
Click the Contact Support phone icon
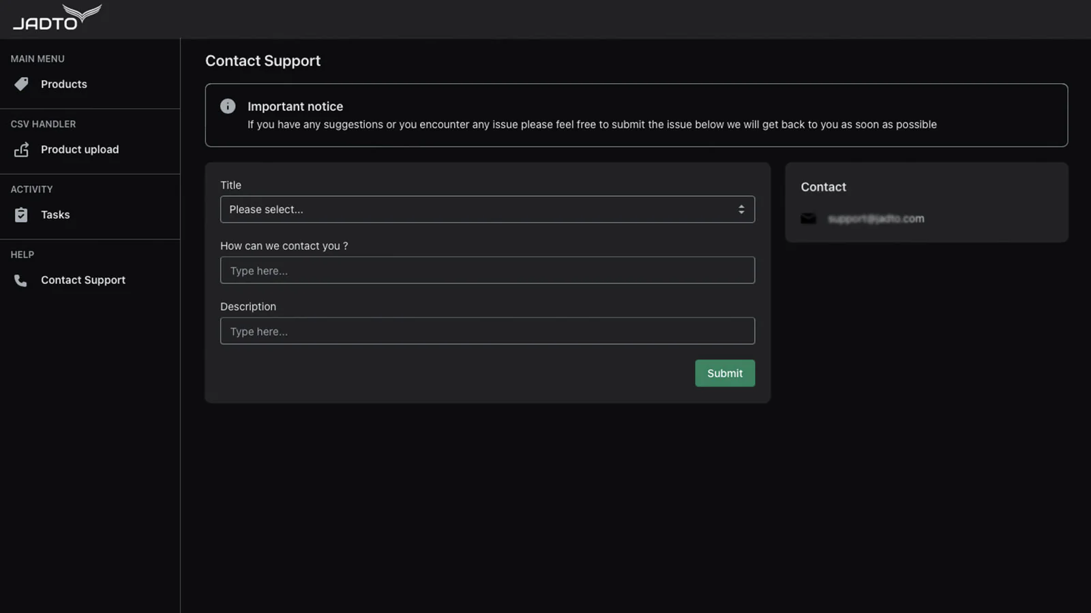(21, 280)
